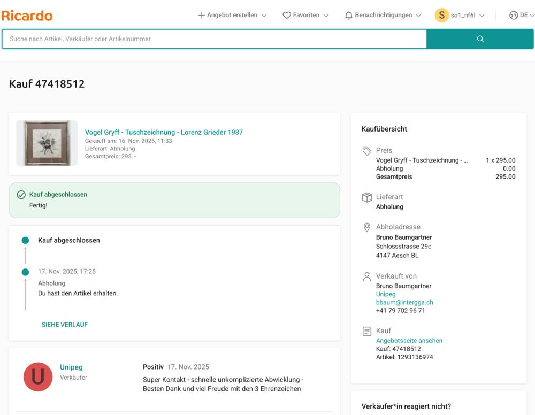
Task: Click the magnifier search button
Action: (480, 39)
